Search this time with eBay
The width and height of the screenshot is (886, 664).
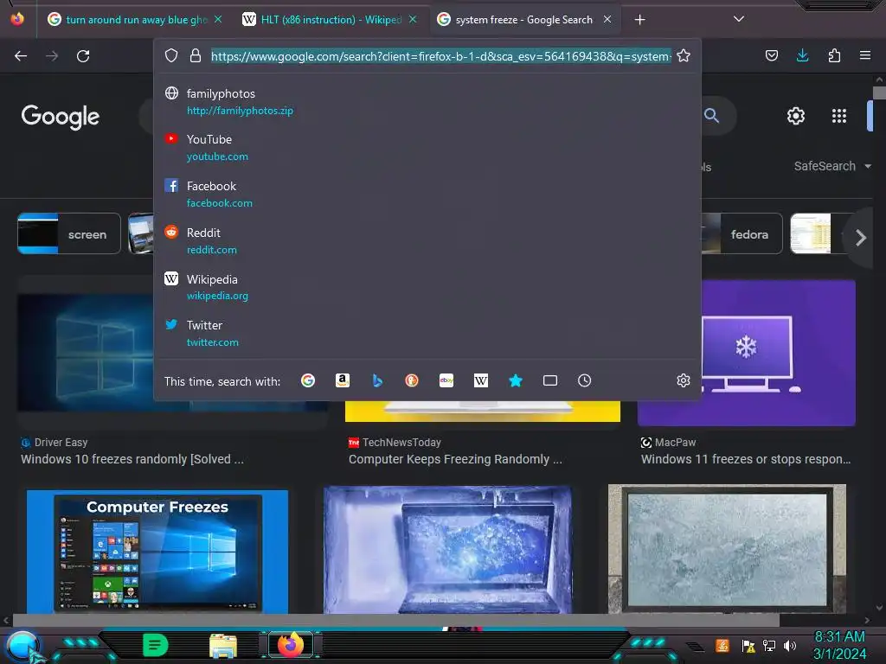pyautogui.click(x=446, y=380)
